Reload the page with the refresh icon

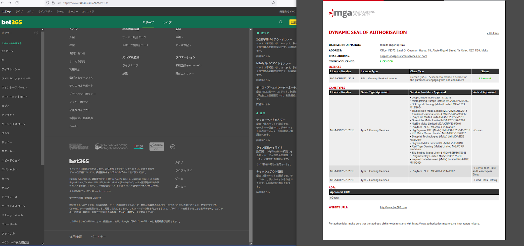pos(17,3)
